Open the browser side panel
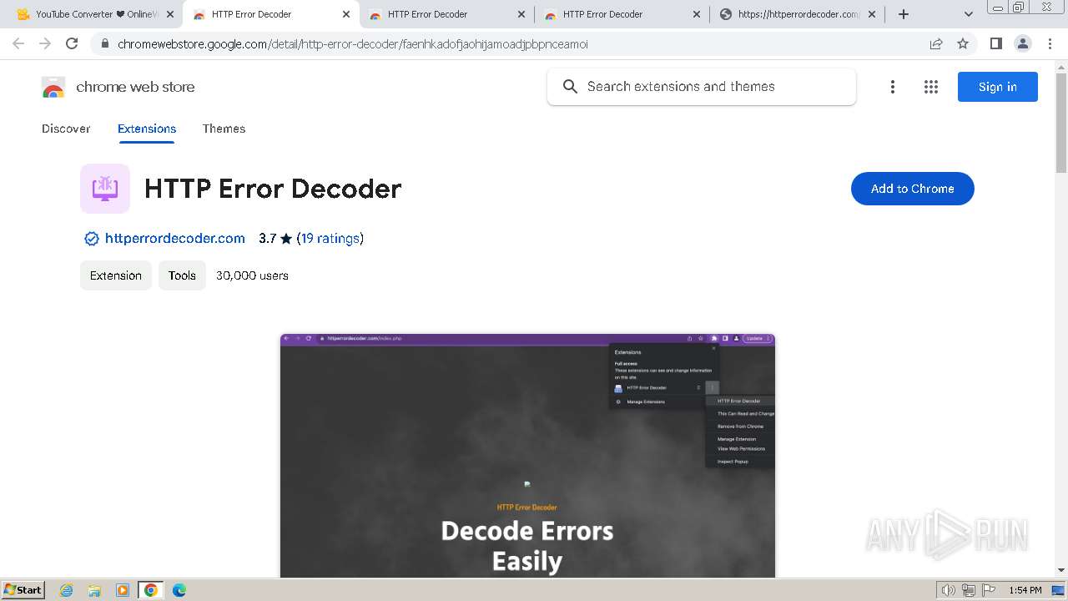Image resolution: width=1068 pixels, height=601 pixels. [x=996, y=43]
